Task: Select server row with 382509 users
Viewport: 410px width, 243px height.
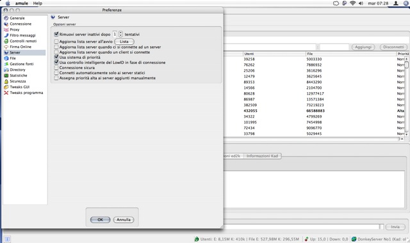Action: click(x=314, y=105)
